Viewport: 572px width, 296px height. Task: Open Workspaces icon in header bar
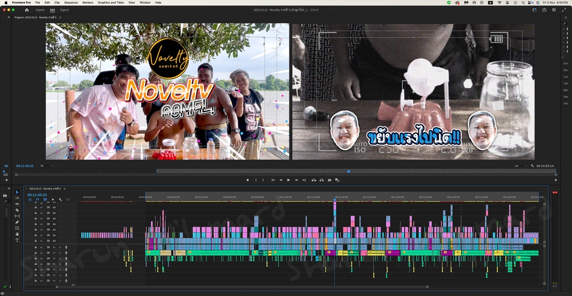[534, 10]
